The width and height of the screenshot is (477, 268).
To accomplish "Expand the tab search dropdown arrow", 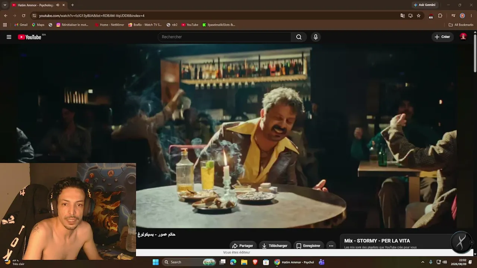I will (x=5, y=5).
